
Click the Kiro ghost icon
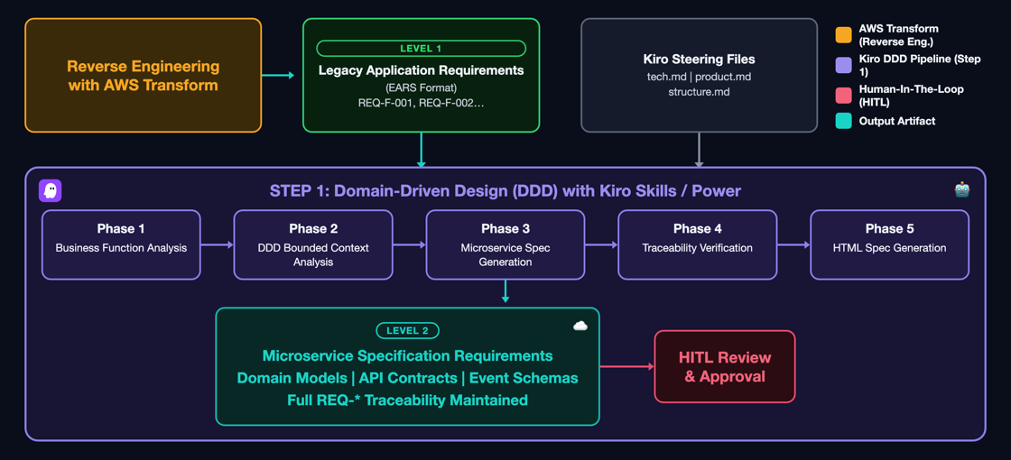pos(51,190)
